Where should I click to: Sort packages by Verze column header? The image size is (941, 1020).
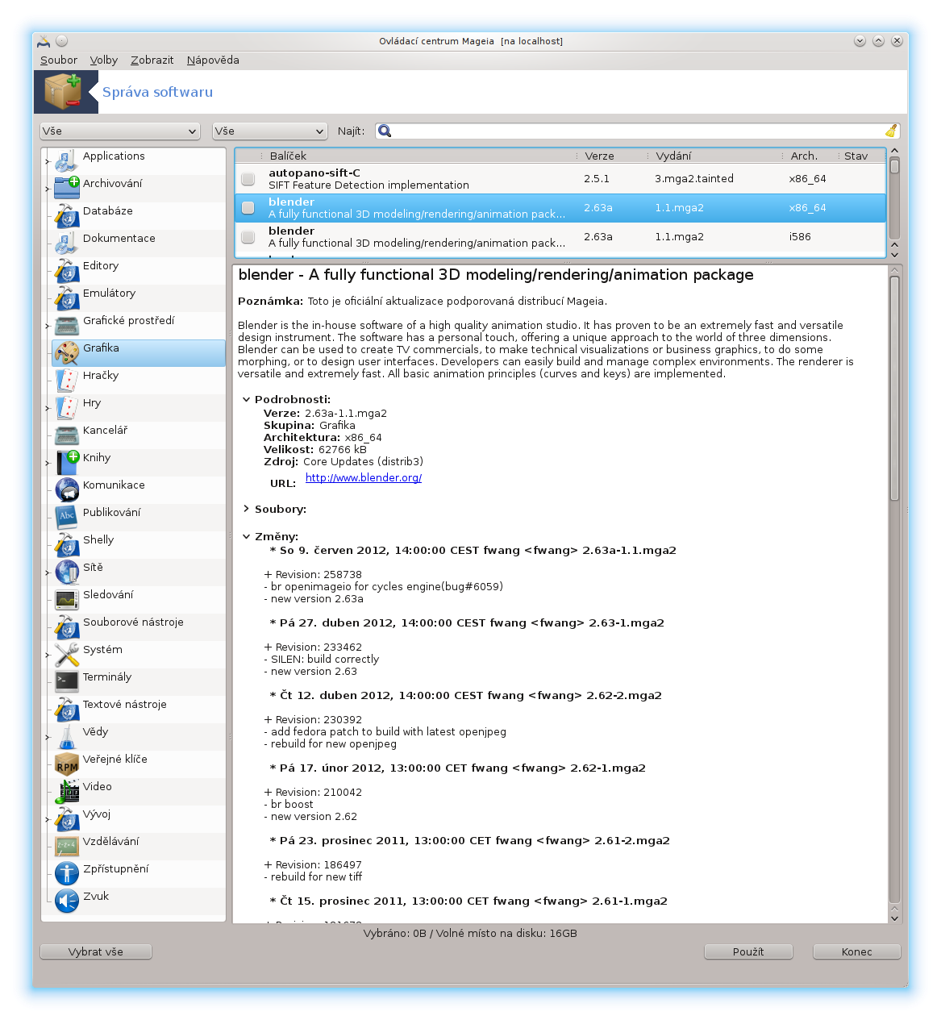coord(614,156)
